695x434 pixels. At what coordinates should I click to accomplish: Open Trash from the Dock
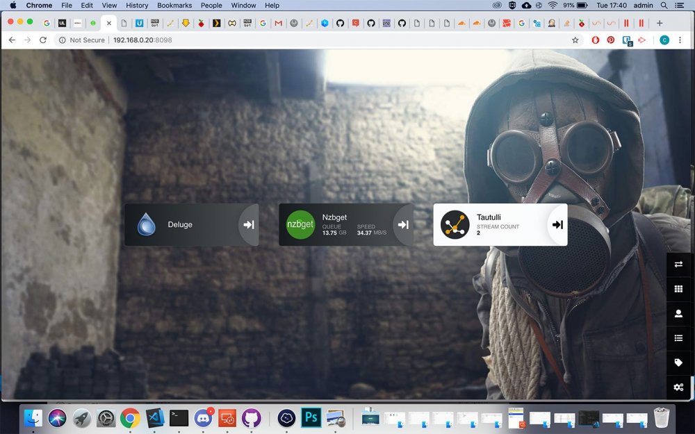click(662, 417)
